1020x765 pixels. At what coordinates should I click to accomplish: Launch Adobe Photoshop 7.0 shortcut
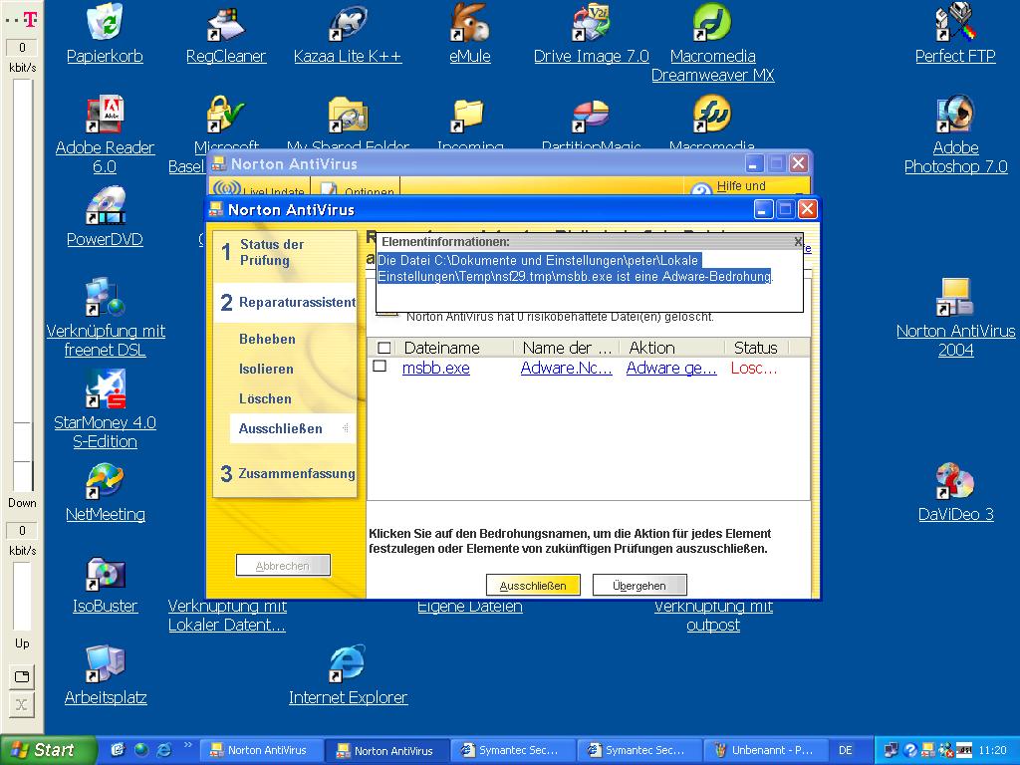coord(955,115)
